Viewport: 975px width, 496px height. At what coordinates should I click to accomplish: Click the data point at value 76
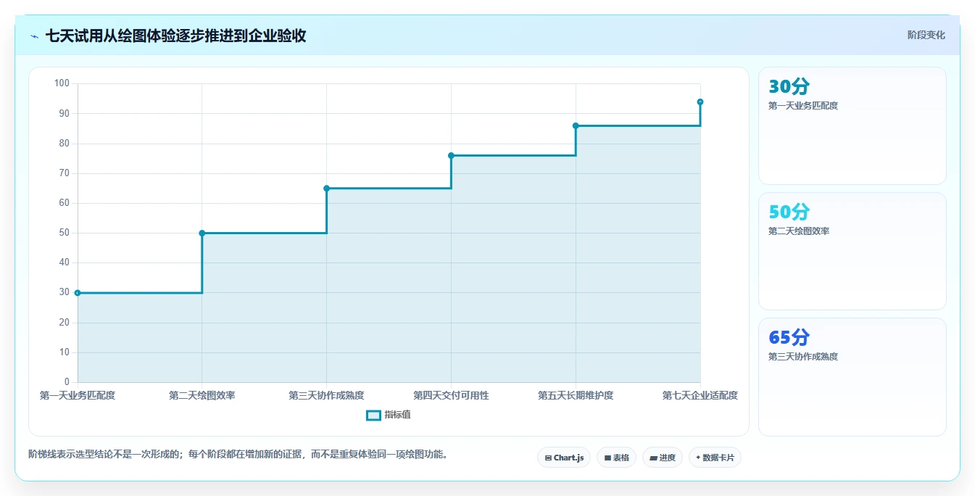click(x=451, y=155)
